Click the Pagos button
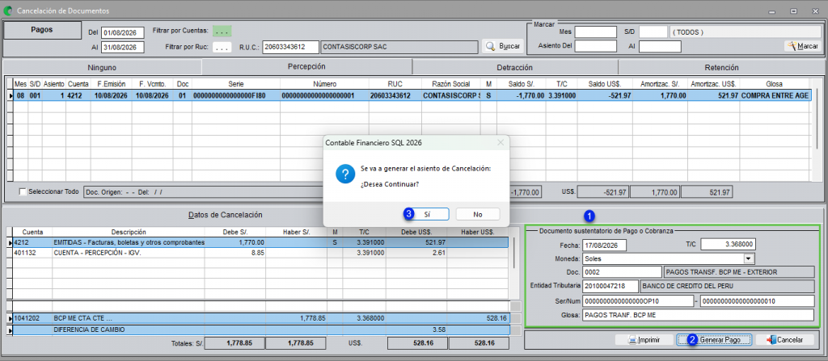The image size is (828, 361). coord(42,30)
